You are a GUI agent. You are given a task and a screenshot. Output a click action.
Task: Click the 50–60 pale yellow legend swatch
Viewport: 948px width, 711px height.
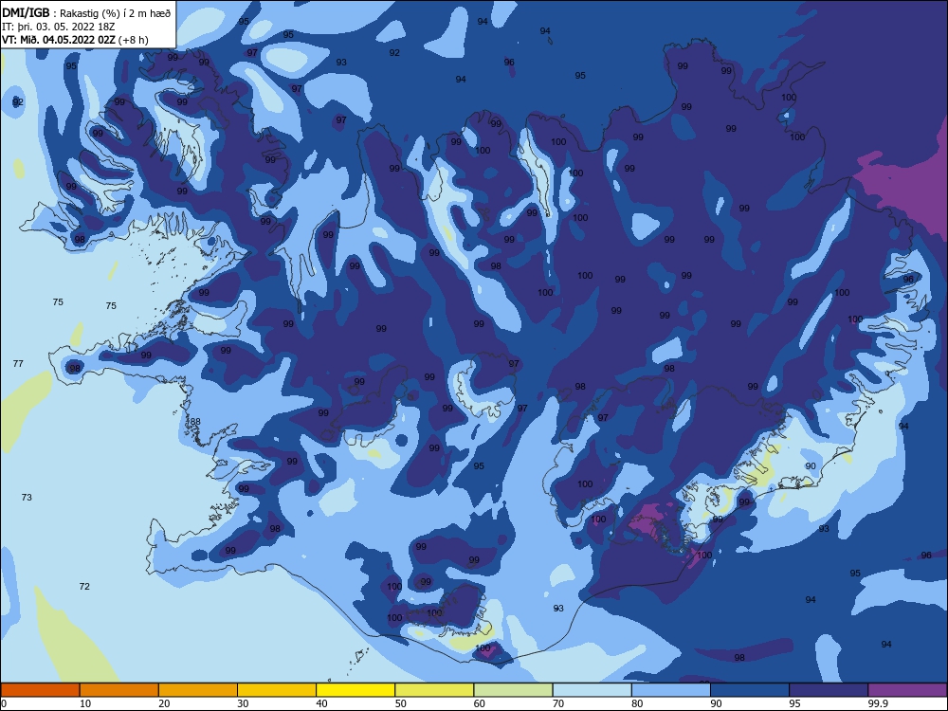click(x=435, y=690)
